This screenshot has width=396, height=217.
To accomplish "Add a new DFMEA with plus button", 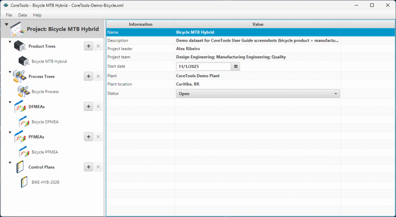I will (x=88, y=107).
